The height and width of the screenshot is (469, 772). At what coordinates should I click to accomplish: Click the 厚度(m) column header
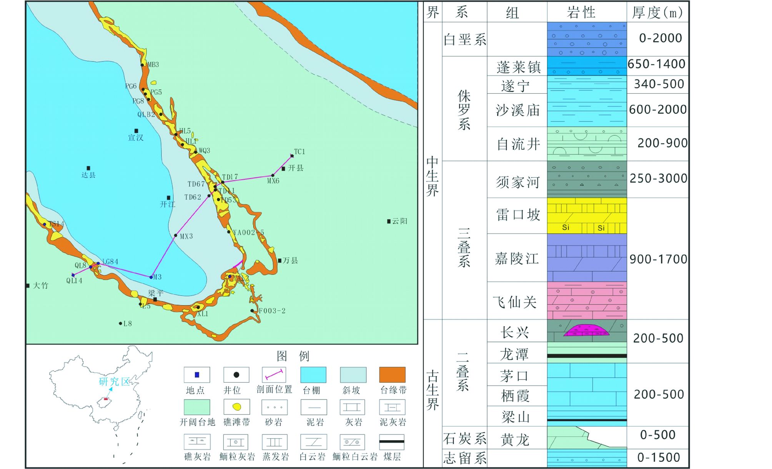[657, 13]
